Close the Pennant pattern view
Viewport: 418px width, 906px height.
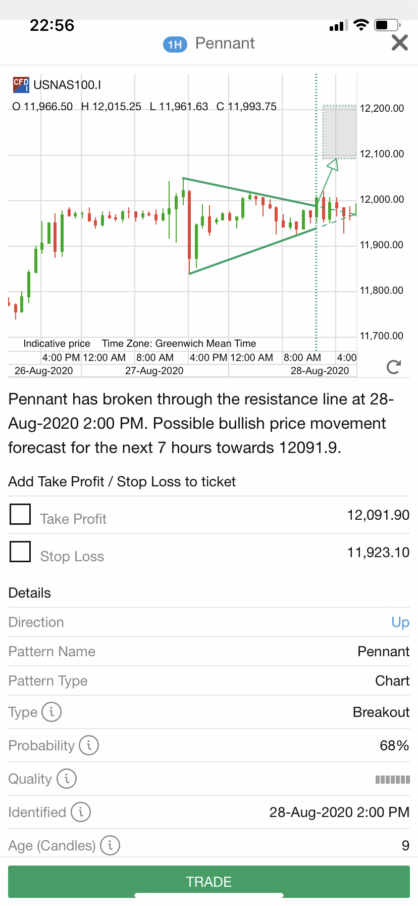(399, 43)
